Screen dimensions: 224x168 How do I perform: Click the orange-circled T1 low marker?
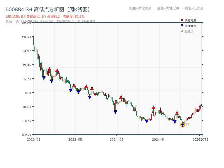pyautogui.click(x=183, y=125)
